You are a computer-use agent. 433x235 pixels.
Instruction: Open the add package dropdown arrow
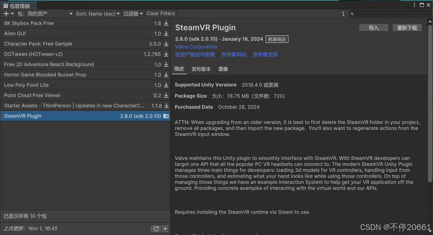[12, 14]
